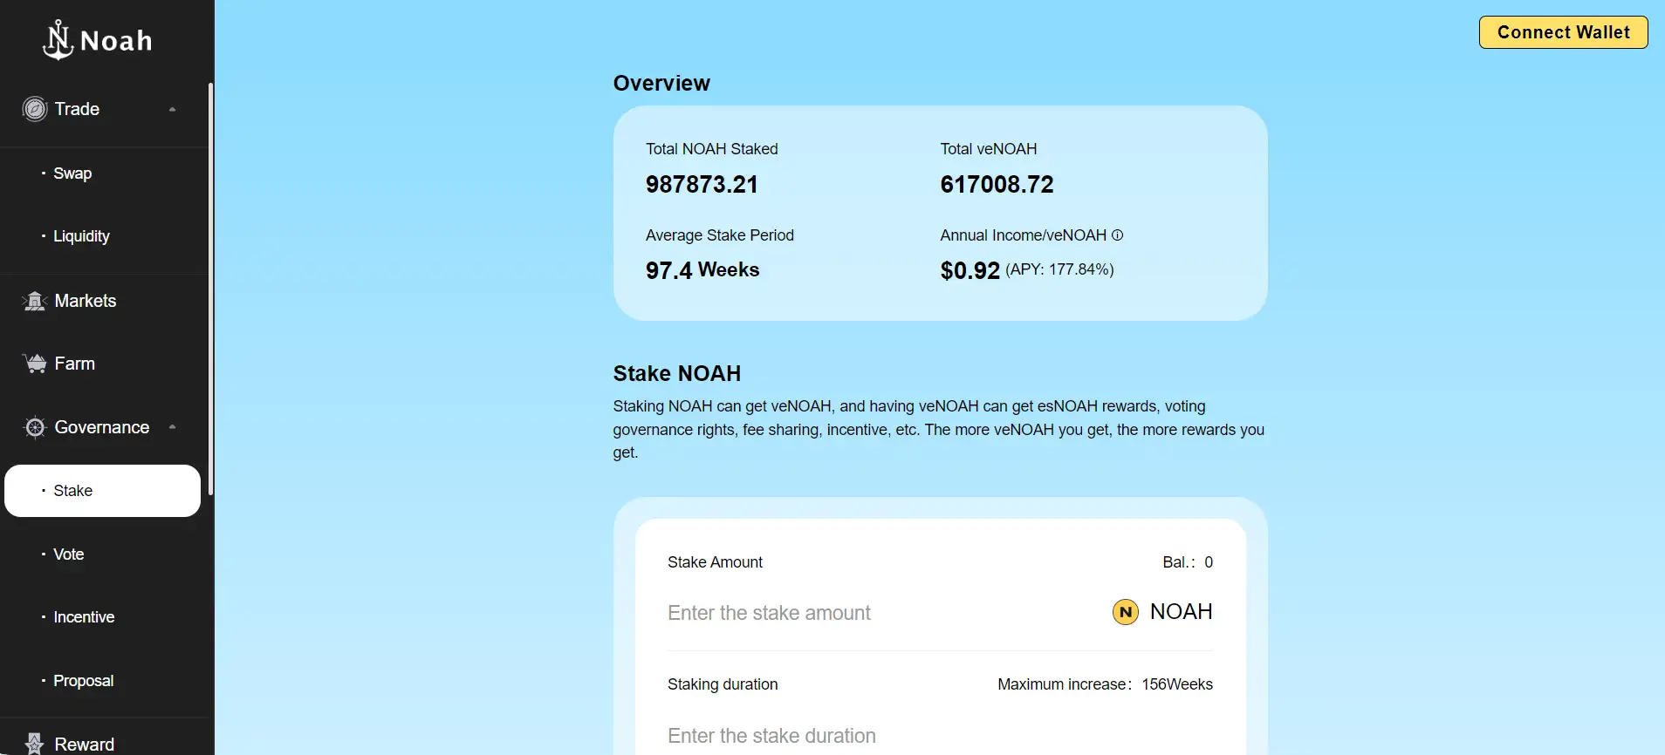Click the NOAH token coin icon
The image size is (1665, 755).
(x=1125, y=612)
